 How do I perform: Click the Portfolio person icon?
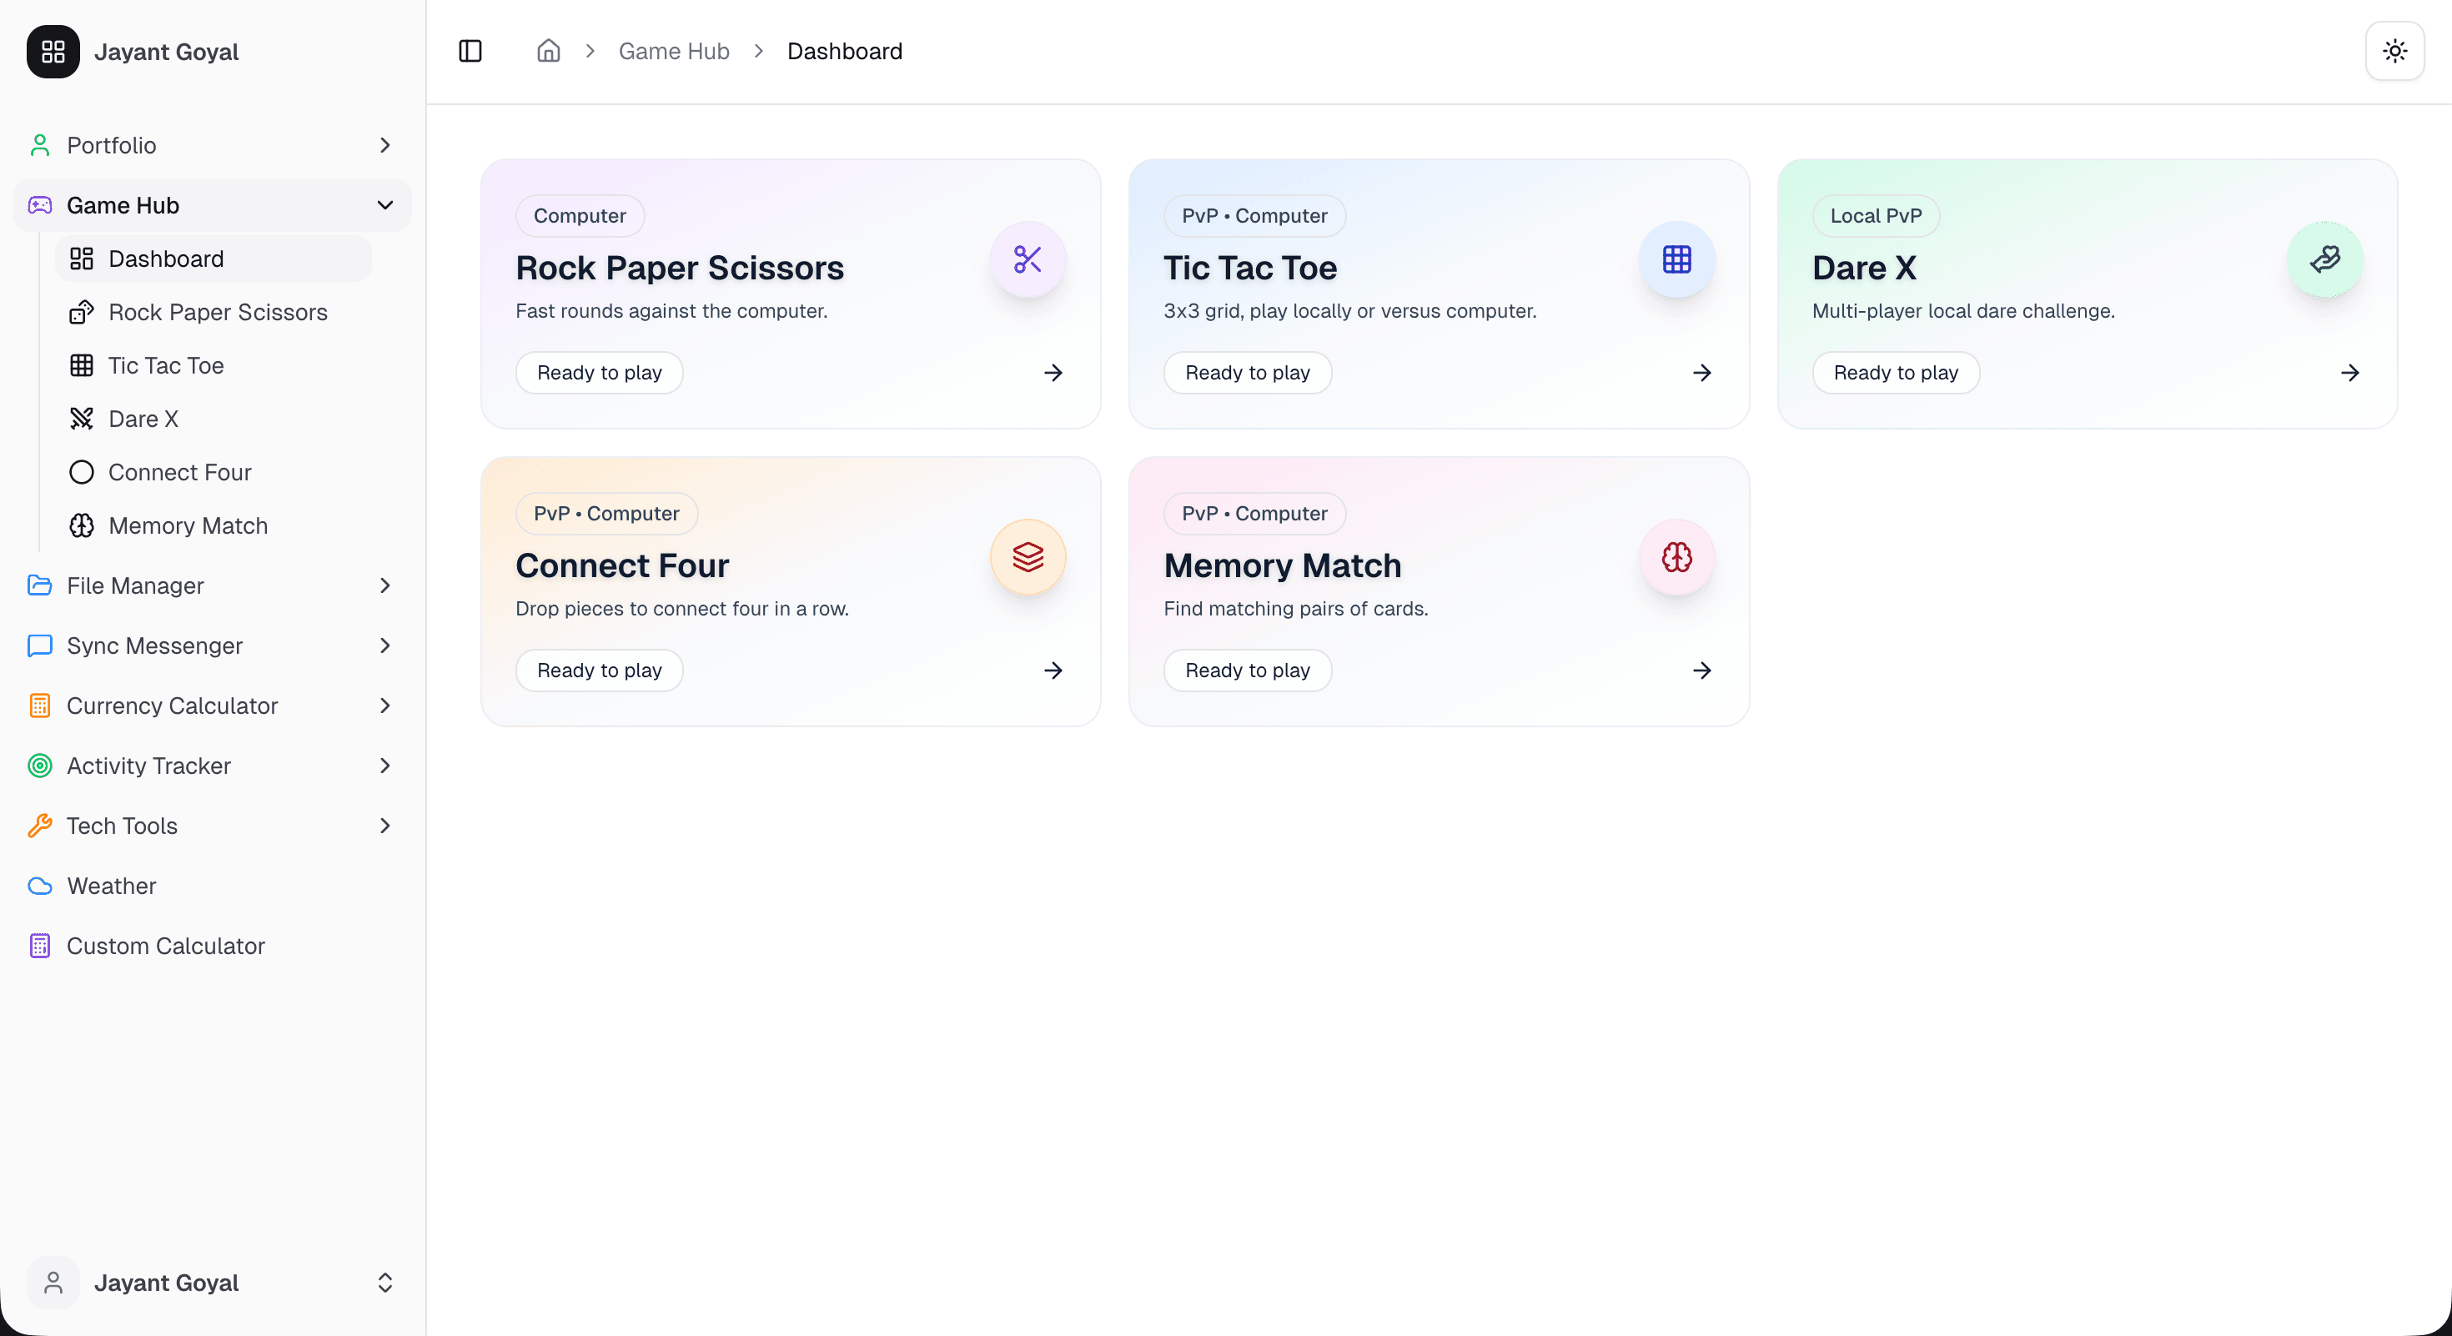point(40,146)
